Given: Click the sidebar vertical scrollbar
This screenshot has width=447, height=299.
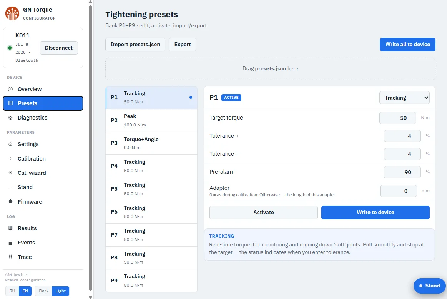Looking at the screenshot, I should click(90, 148).
